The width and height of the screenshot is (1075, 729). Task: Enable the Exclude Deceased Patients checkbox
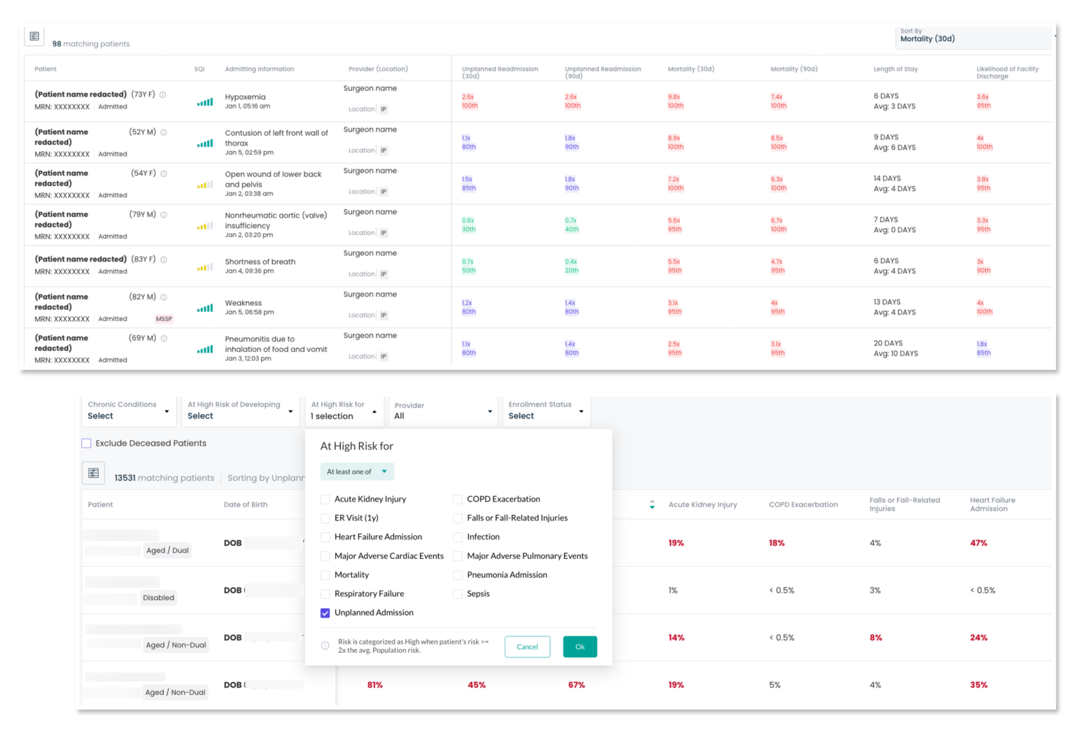coord(86,443)
